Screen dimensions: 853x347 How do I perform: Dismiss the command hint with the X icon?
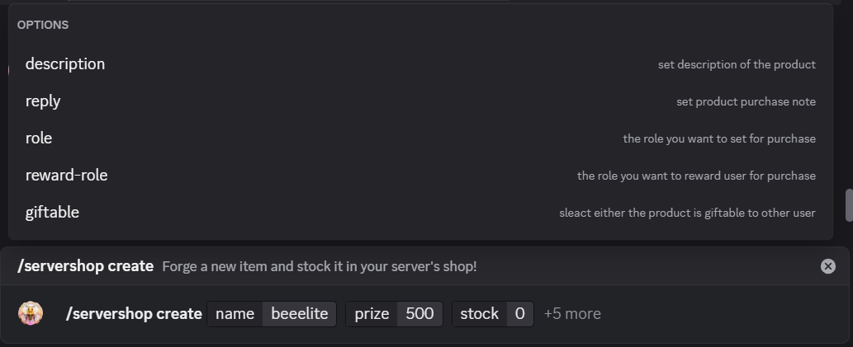828,266
